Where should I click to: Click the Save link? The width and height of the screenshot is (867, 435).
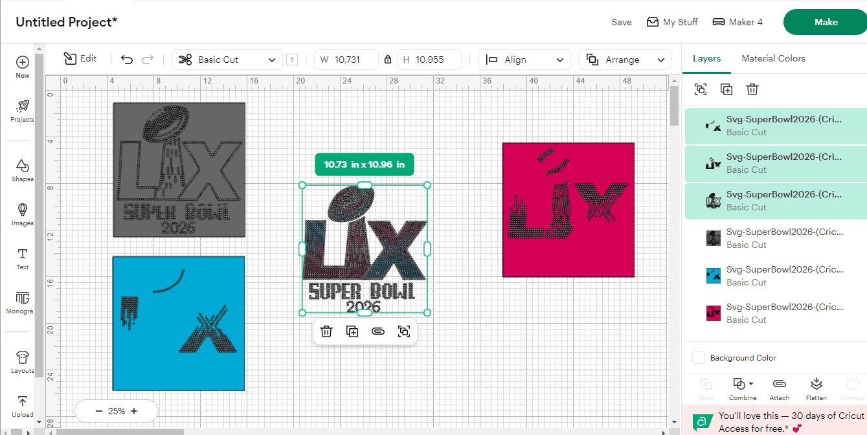[621, 22]
